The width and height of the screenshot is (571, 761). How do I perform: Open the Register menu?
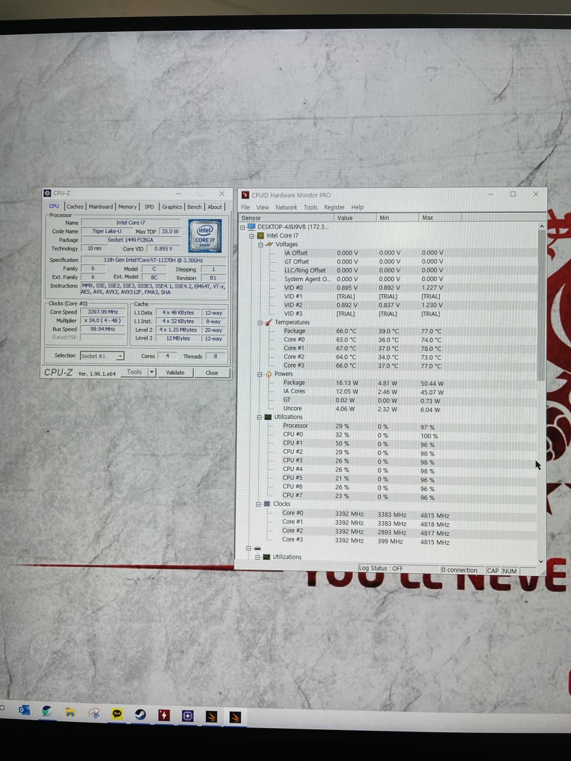click(x=334, y=207)
